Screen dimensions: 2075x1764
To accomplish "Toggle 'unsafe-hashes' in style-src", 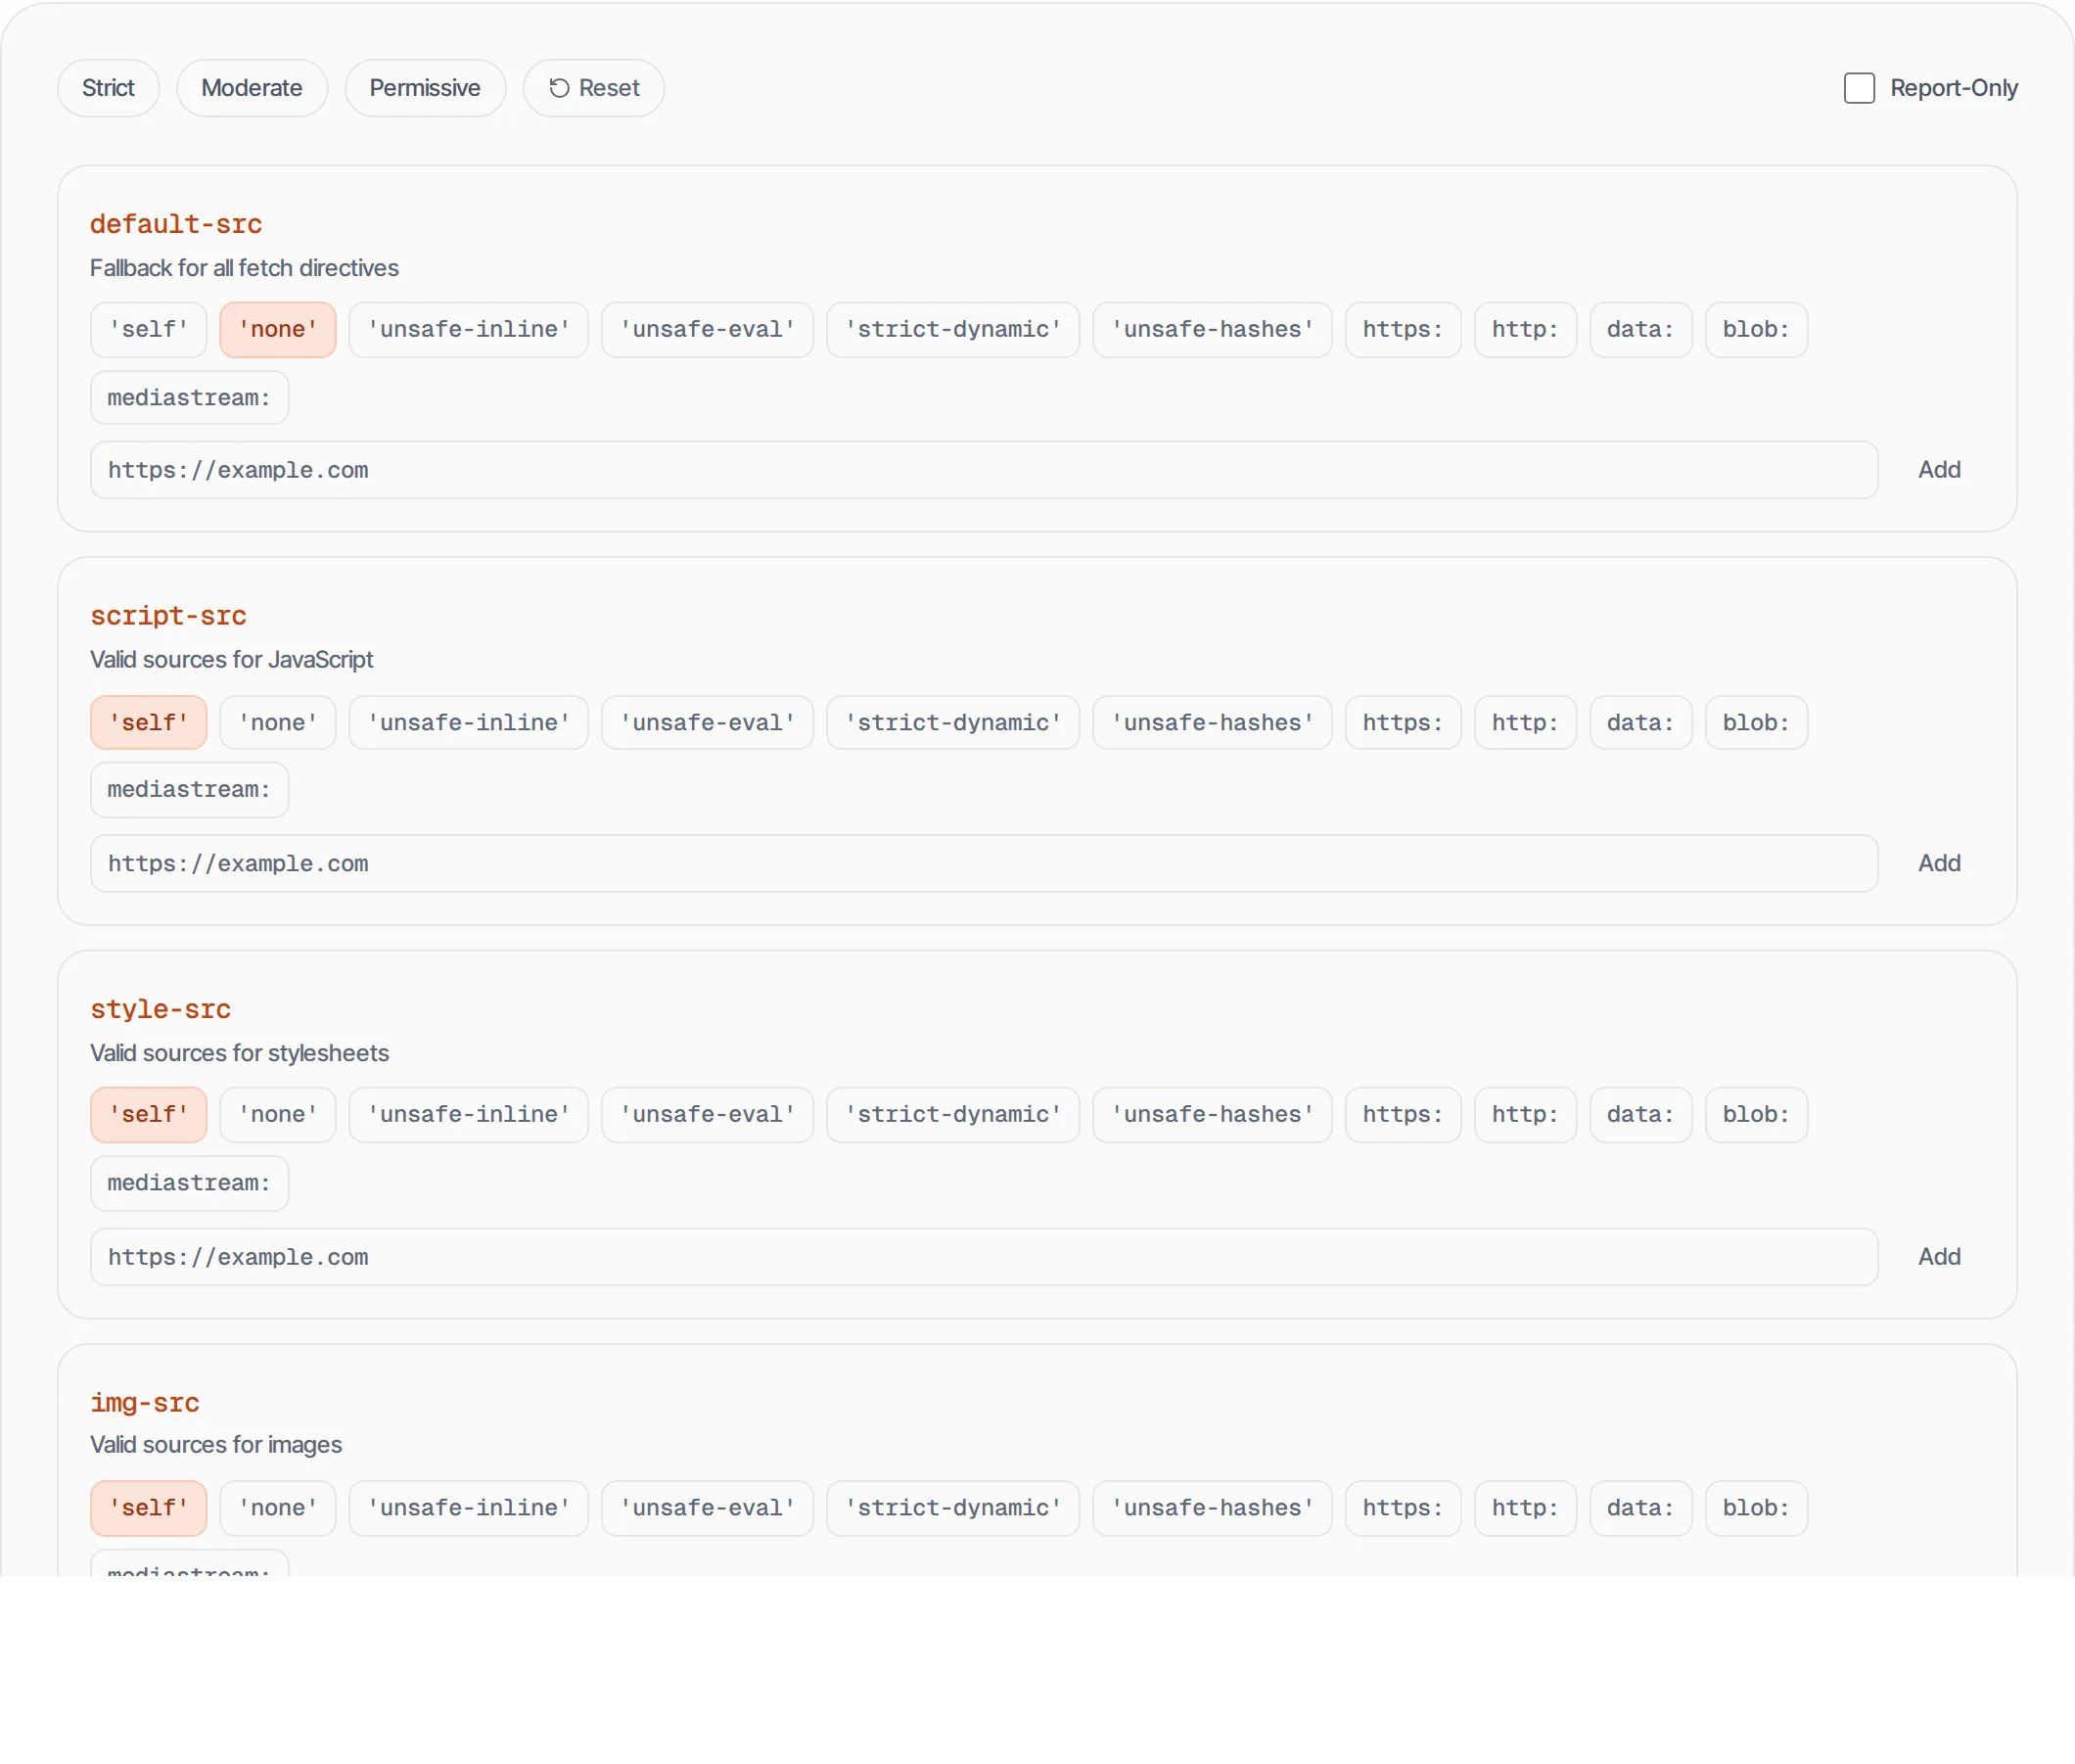I will coord(1213,1115).
